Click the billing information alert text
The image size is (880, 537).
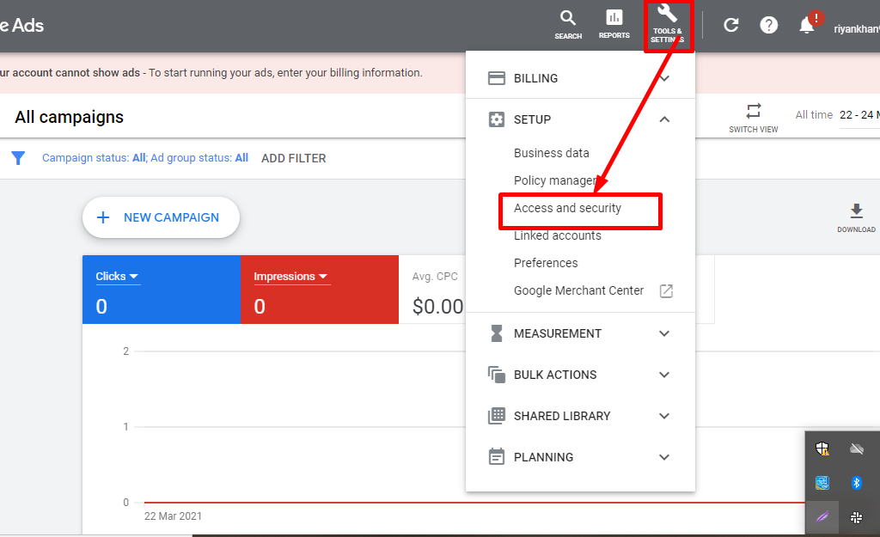click(x=211, y=73)
